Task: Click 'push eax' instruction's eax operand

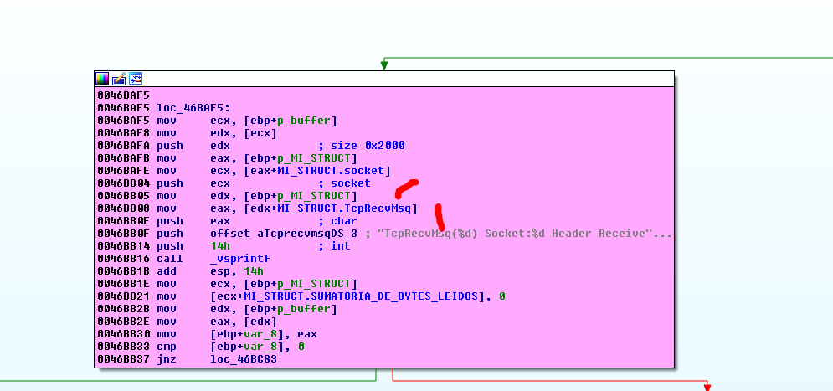Action: tap(220, 221)
